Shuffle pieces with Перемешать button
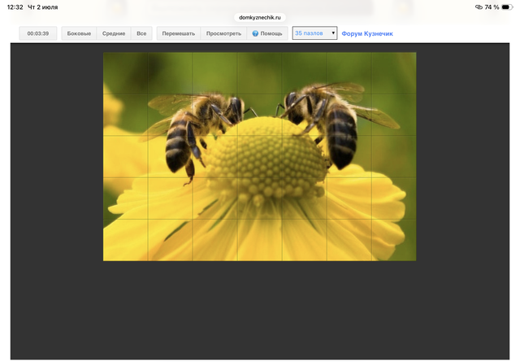Image resolution: width=520 pixels, height=362 pixels. tap(179, 33)
